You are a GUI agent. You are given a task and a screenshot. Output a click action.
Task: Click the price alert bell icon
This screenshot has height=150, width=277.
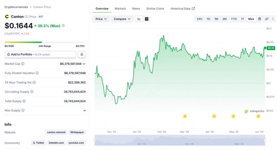pyautogui.click(x=82, y=54)
